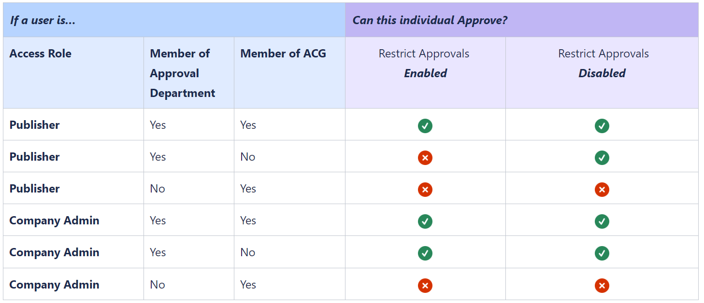
Task: Select the first Company Admin row label
Action: pos(54,220)
